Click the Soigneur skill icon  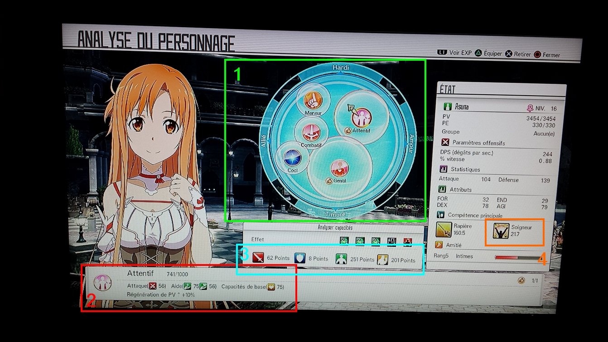pyautogui.click(x=500, y=230)
